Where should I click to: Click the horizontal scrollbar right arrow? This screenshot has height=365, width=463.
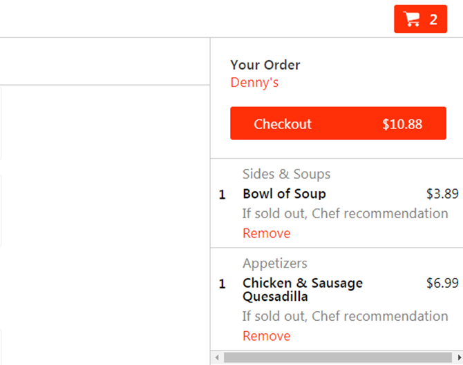pyautogui.click(x=459, y=357)
